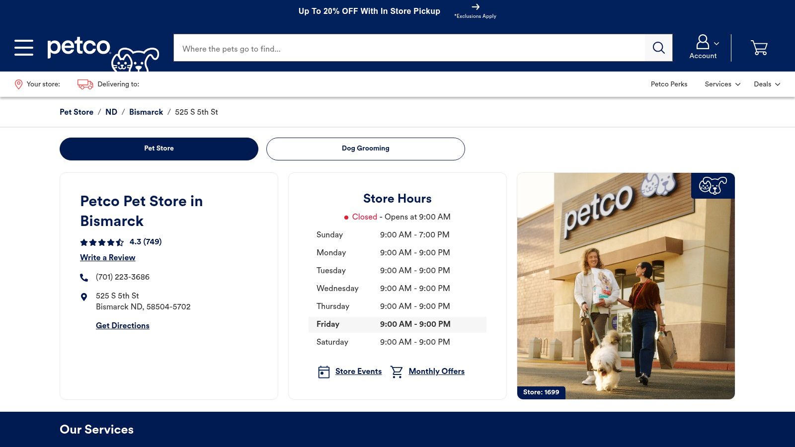Switch to the Pet Store tab

[x=159, y=149]
